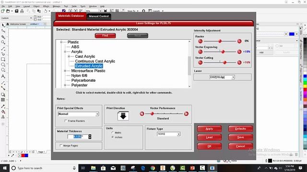Viewport: 307px width, 172px height.
Task: Expand the Cast Acrylic node
Action: (x=69, y=56)
